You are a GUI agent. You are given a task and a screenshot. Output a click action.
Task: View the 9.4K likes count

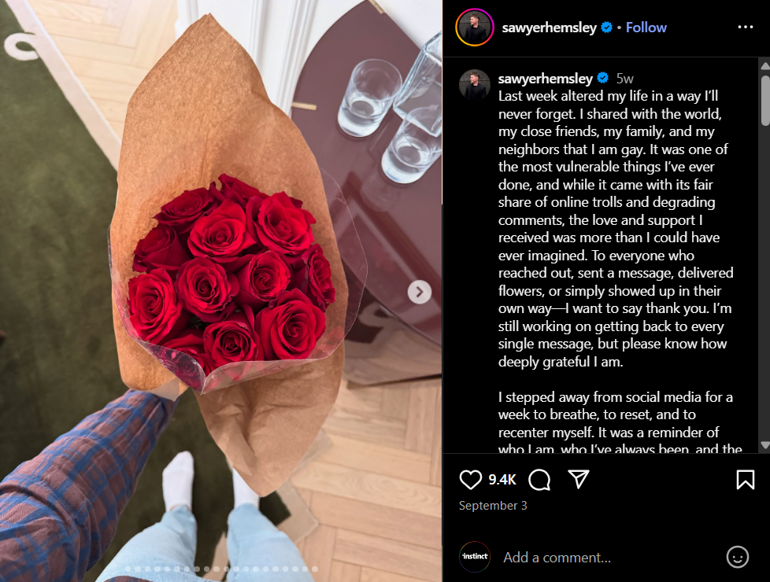click(502, 480)
